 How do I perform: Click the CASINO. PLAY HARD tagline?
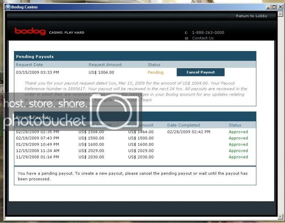(67, 32)
